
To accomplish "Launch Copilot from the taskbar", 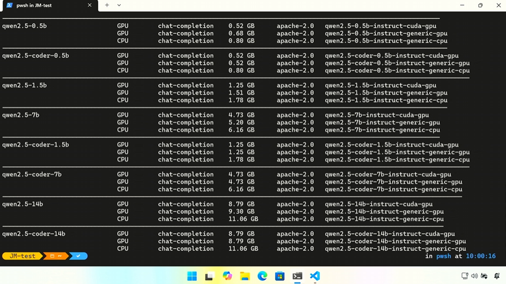I will [x=227, y=276].
